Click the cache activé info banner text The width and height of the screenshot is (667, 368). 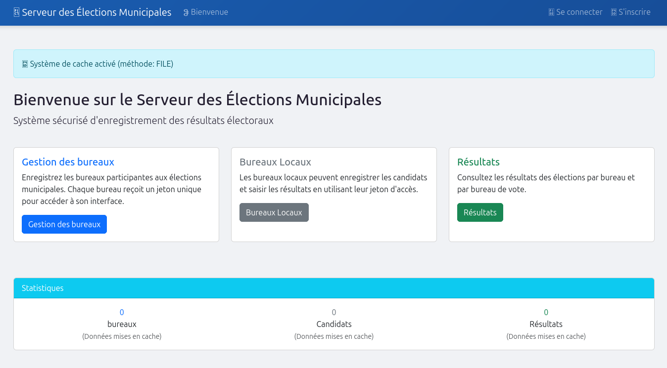101,64
